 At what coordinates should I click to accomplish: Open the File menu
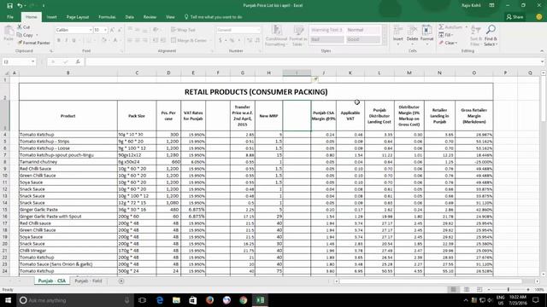click(10, 17)
